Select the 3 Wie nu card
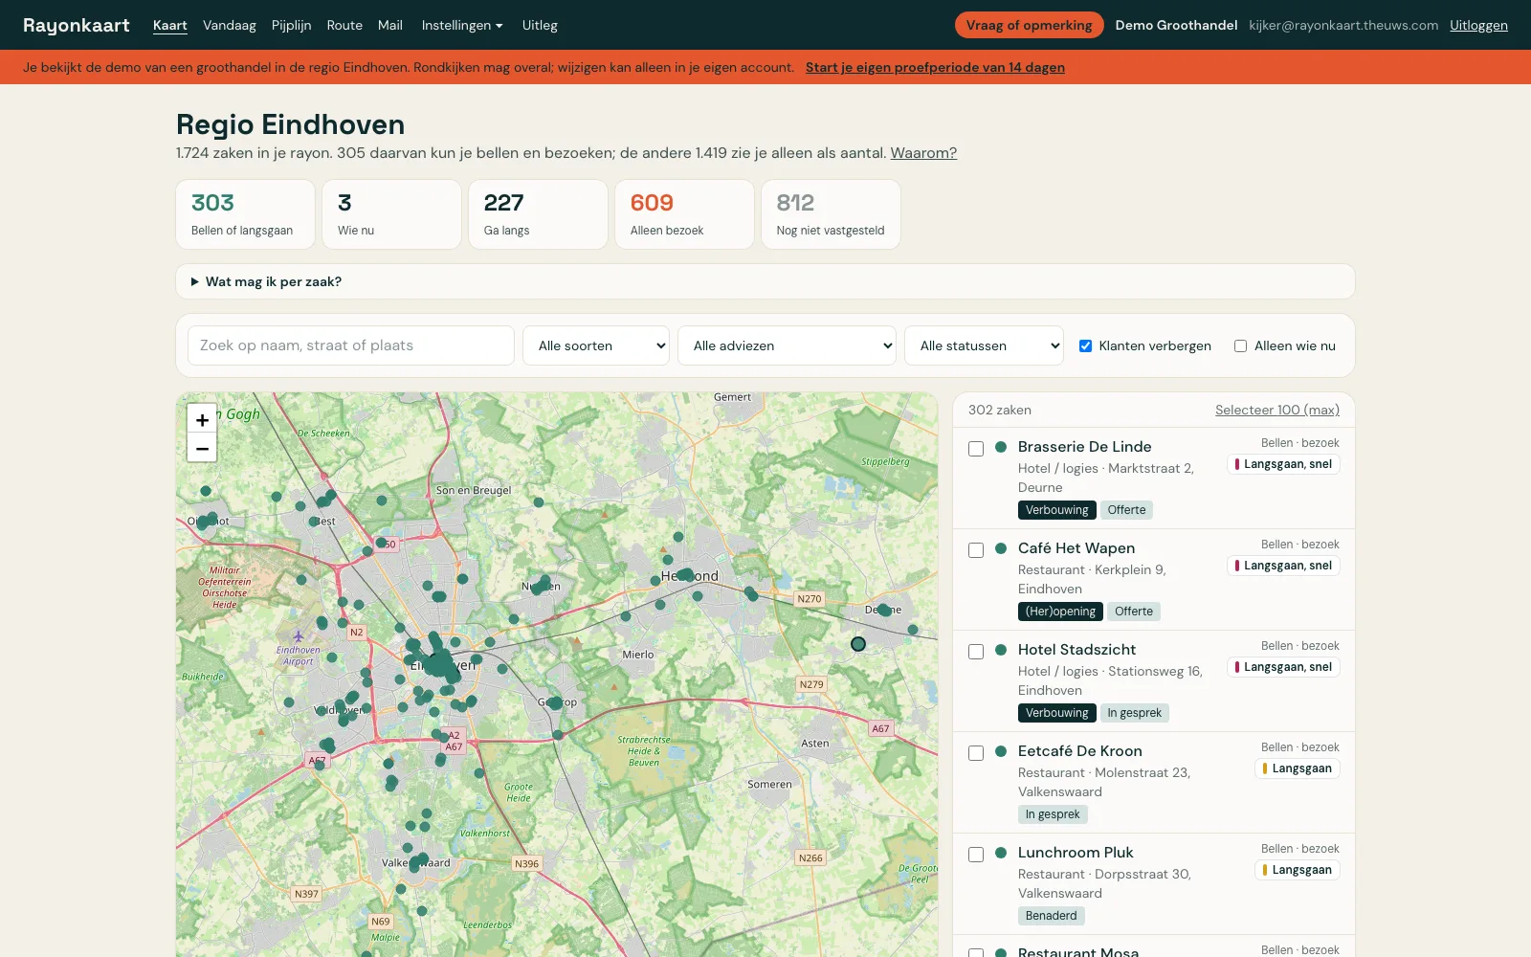This screenshot has height=957, width=1531. click(x=392, y=214)
